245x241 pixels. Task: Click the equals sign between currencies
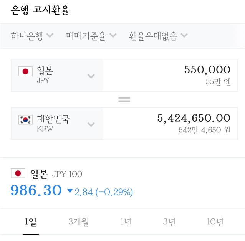(124, 100)
